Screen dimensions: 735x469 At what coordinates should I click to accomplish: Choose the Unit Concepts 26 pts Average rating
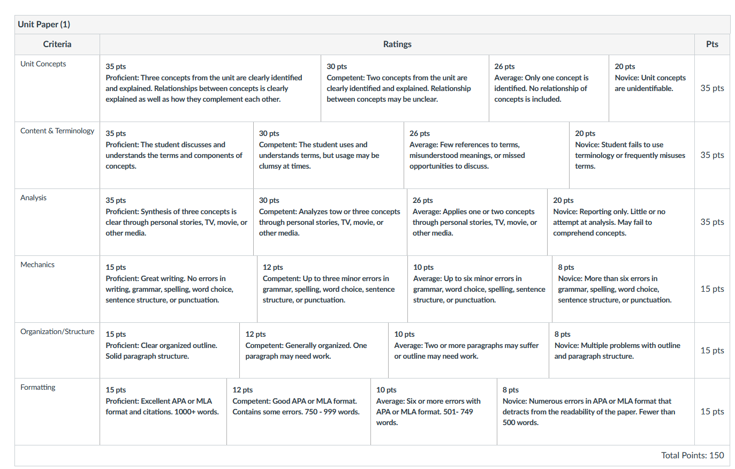549,88
